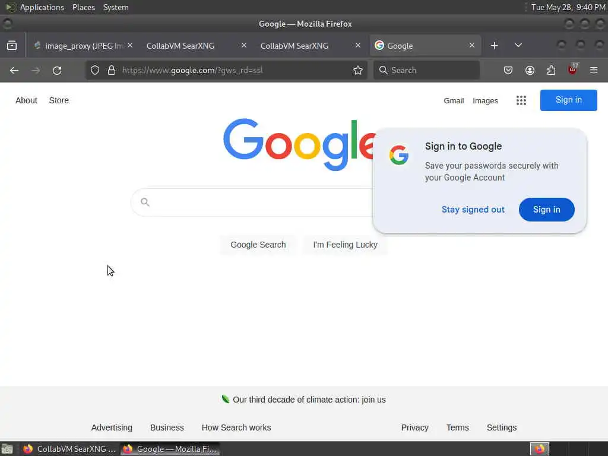608x456 pixels.
Task: Click the magnifier icon in Google search box
Action: click(145, 202)
